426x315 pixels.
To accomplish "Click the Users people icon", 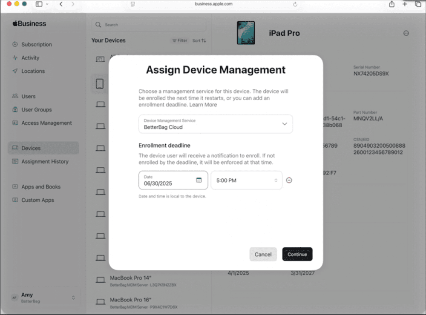I will [x=15, y=96].
